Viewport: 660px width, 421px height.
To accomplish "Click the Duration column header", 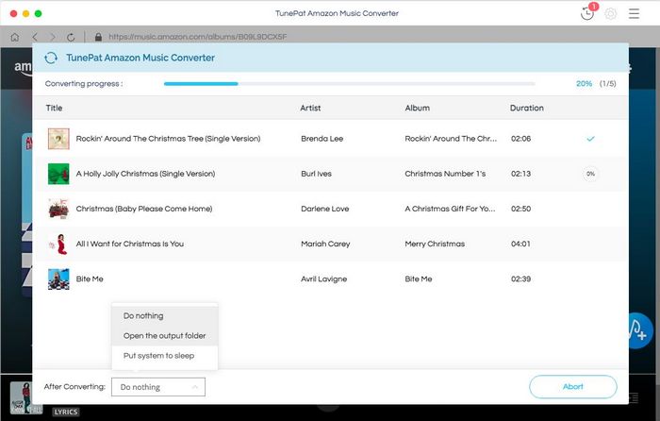I will coord(526,108).
